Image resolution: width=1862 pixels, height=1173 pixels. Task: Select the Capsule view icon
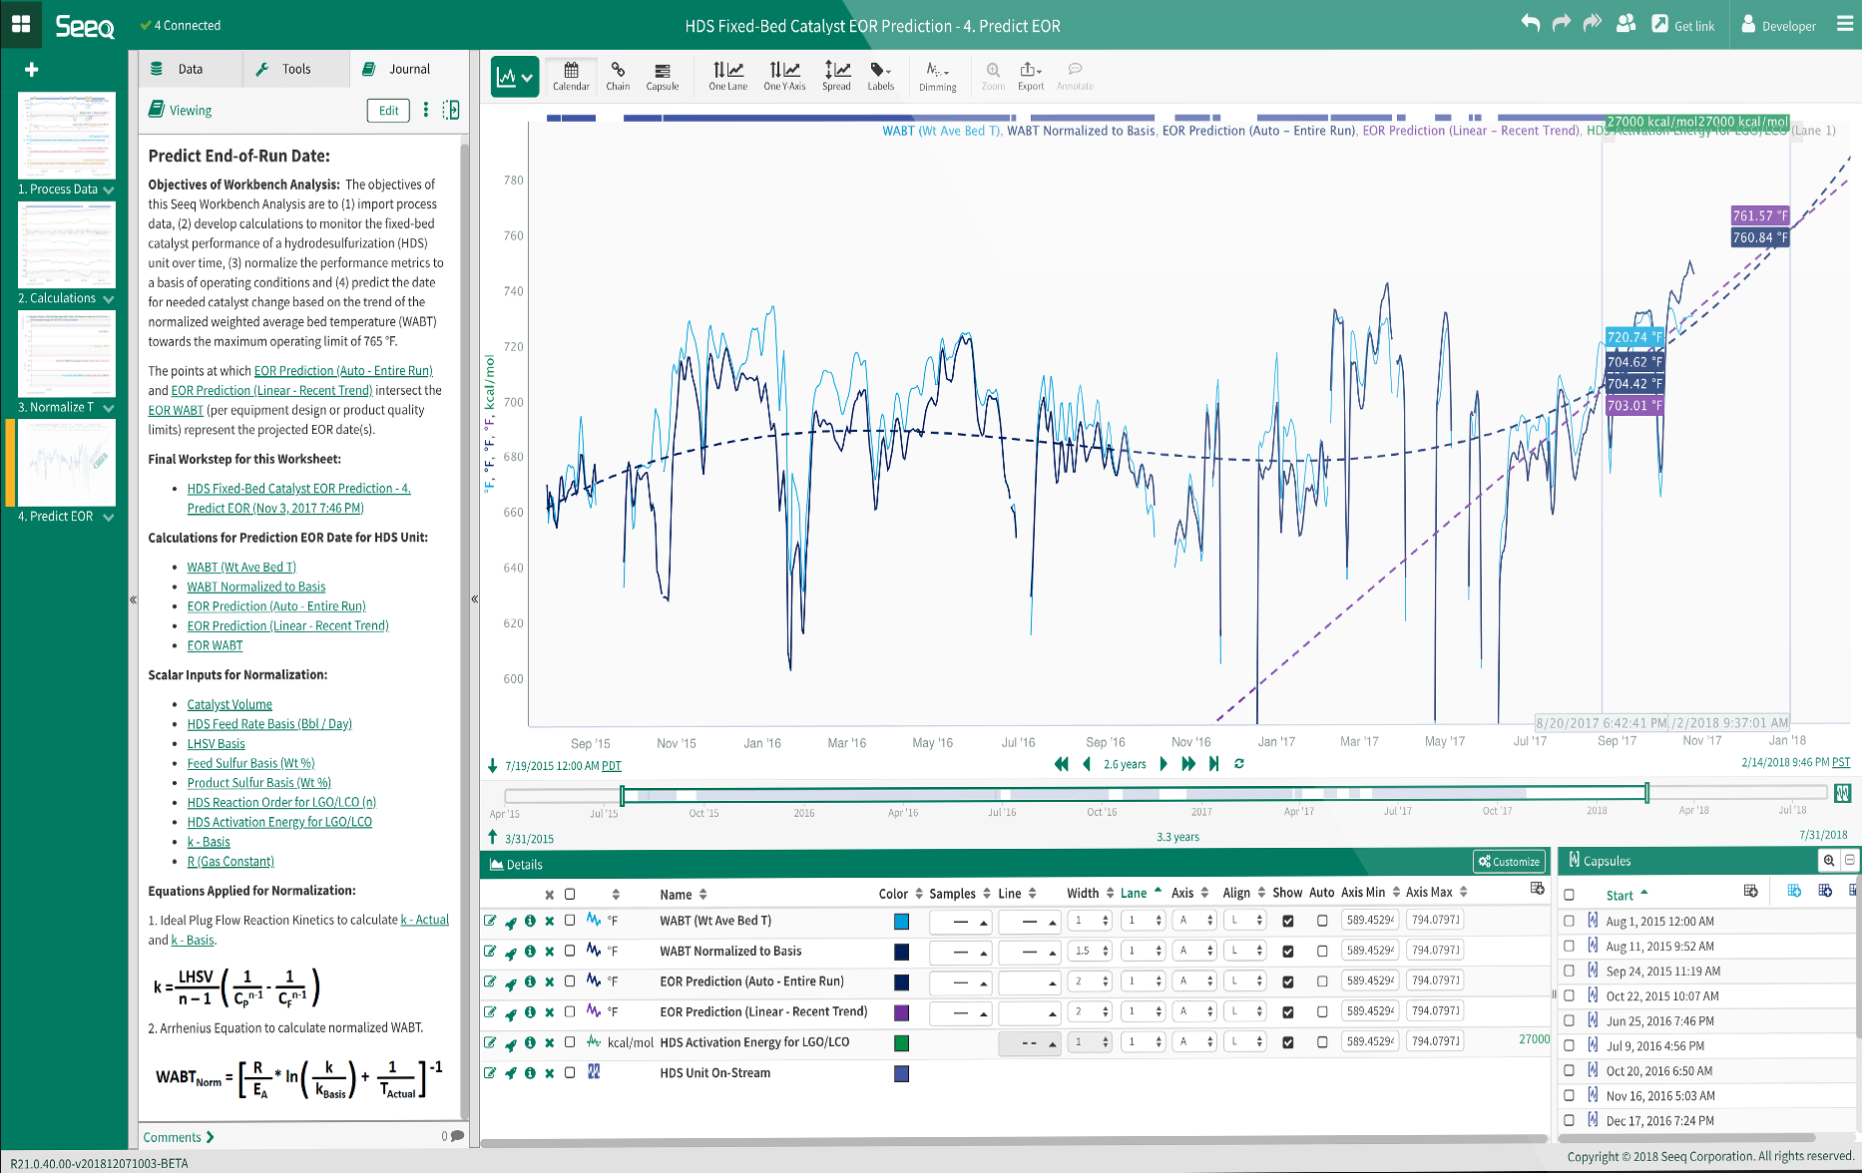(662, 76)
